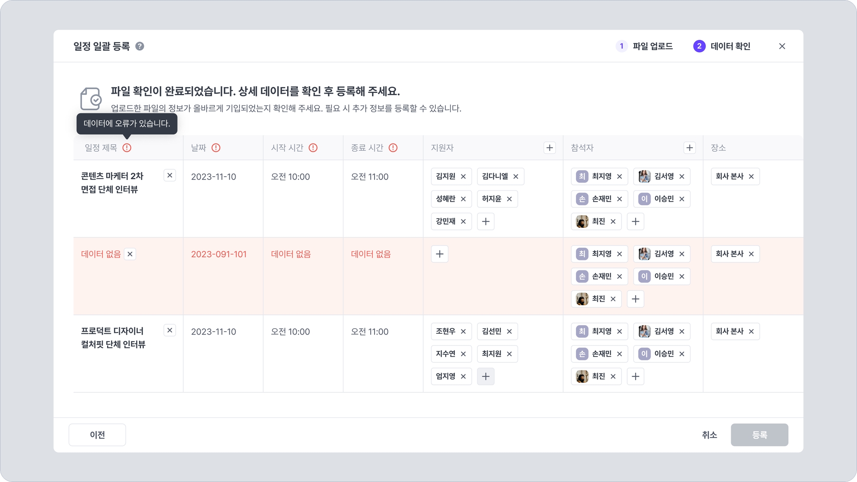The height and width of the screenshot is (482, 857).
Task: Click the 취소 button
Action: [709, 435]
